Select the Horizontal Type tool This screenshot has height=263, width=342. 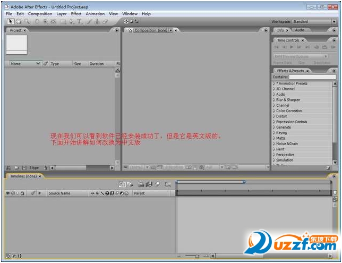(79, 21)
